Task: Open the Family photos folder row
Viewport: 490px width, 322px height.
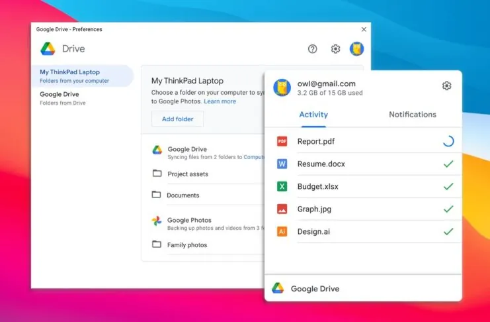Action: click(208, 245)
